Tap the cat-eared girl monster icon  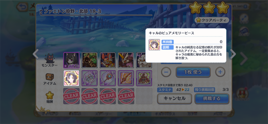pyautogui.click(x=71, y=60)
